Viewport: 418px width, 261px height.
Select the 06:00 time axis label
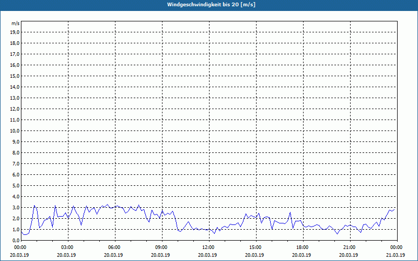114,247
